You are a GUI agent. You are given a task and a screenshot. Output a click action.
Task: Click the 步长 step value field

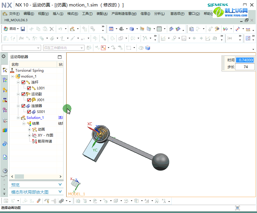[x=245, y=67]
